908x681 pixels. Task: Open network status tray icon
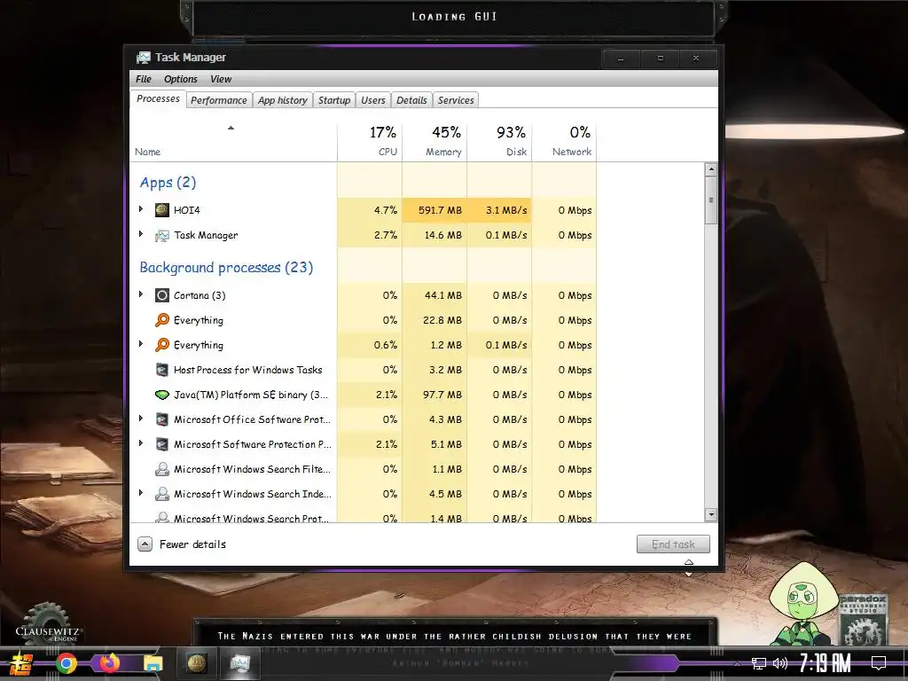(x=759, y=663)
